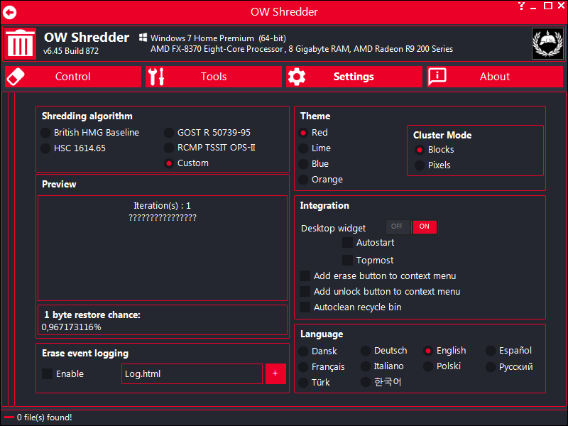The image size is (568, 426).
Task: Click the eraser icon on Control tab
Action: tap(16, 77)
